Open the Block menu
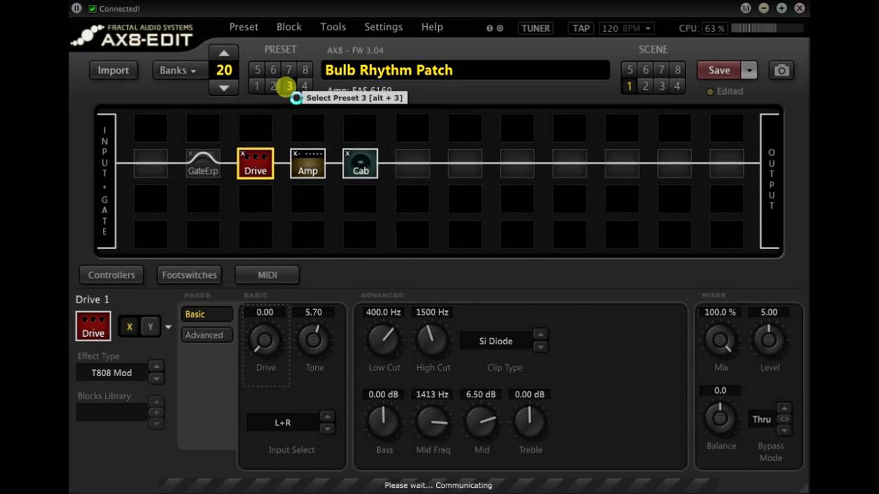The height and width of the screenshot is (494, 879). click(x=289, y=27)
